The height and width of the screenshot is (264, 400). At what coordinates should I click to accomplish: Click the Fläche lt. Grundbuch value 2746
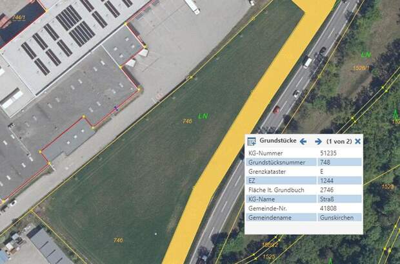point(326,190)
